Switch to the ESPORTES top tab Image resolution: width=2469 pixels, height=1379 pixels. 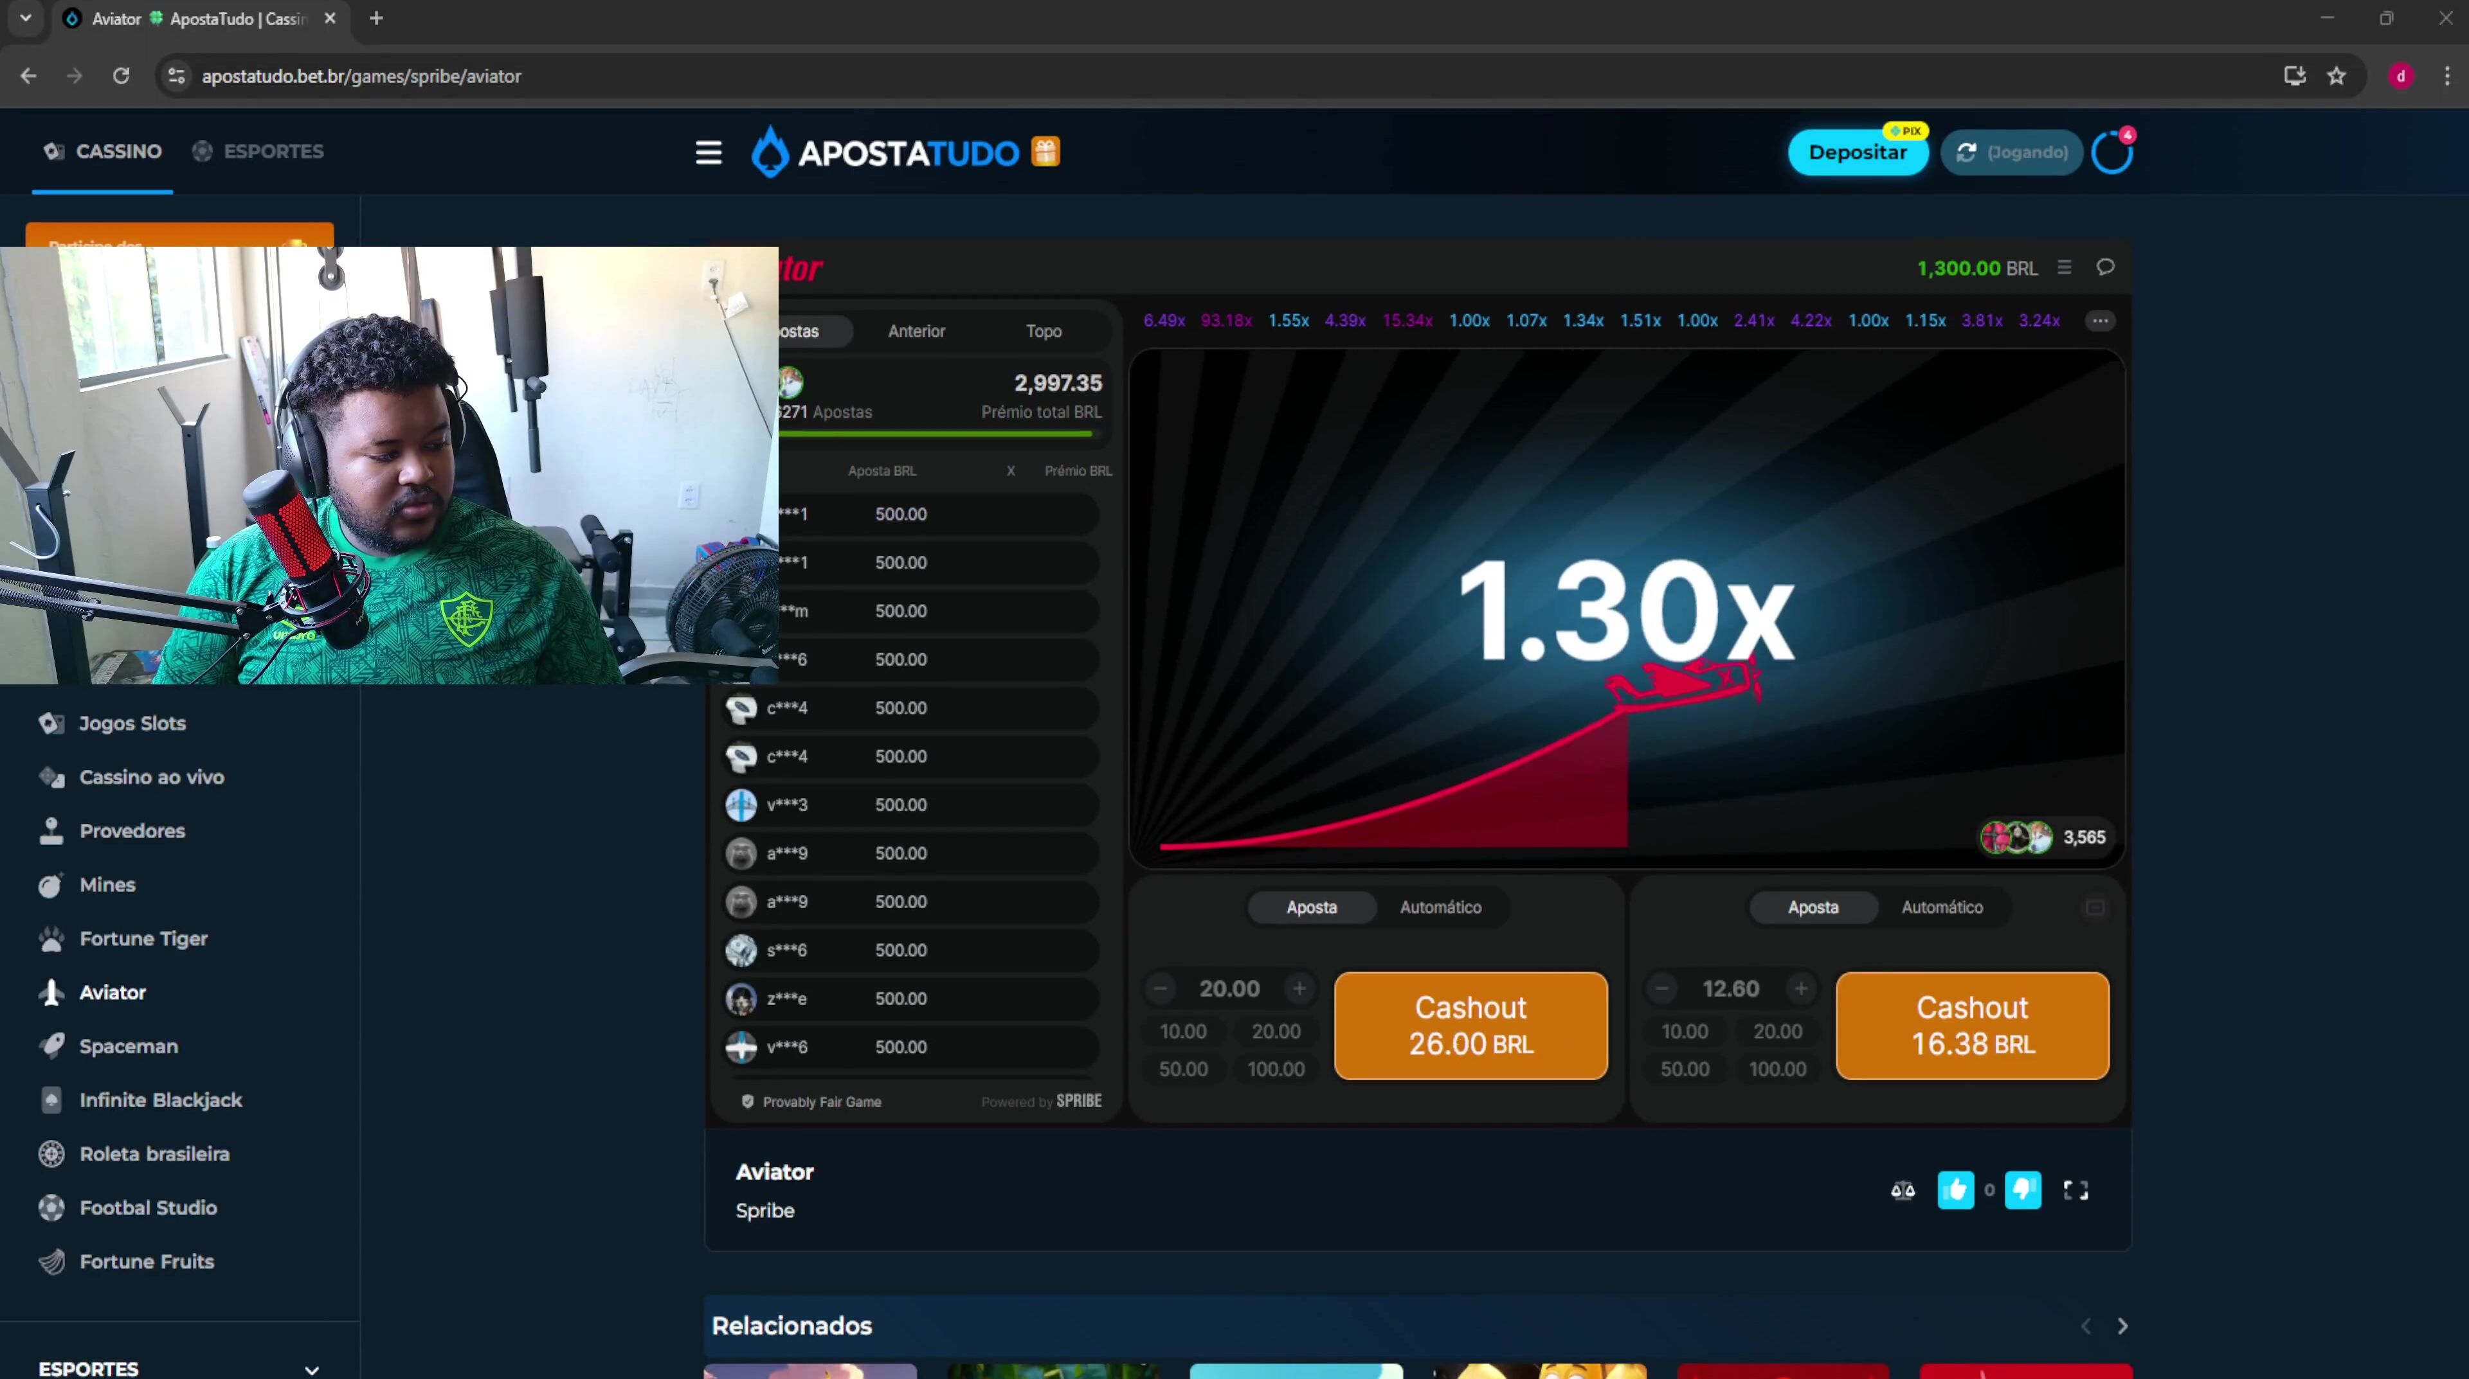point(258,151)
